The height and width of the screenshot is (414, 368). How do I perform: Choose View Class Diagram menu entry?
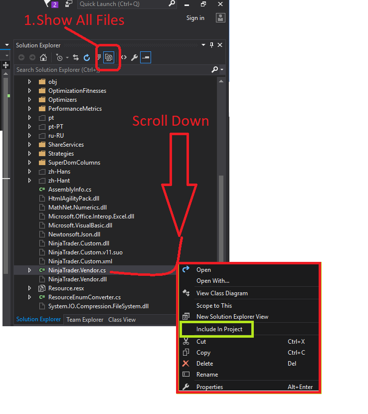click(249, 293)
